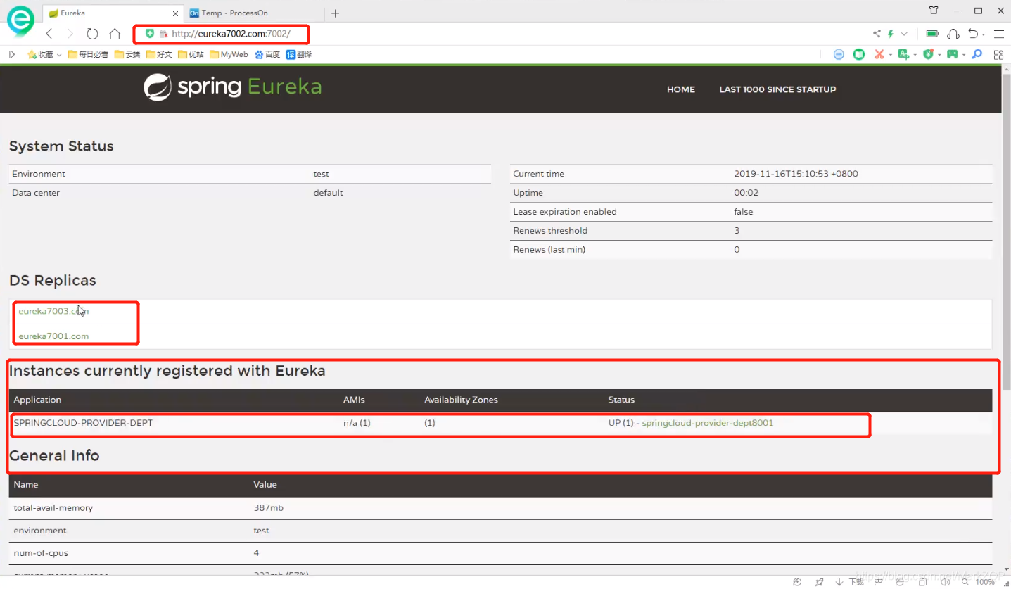Viewport: 1011px width, 589px height.
Task: Click the spring Eureka logo
Action: pos(233,87)
